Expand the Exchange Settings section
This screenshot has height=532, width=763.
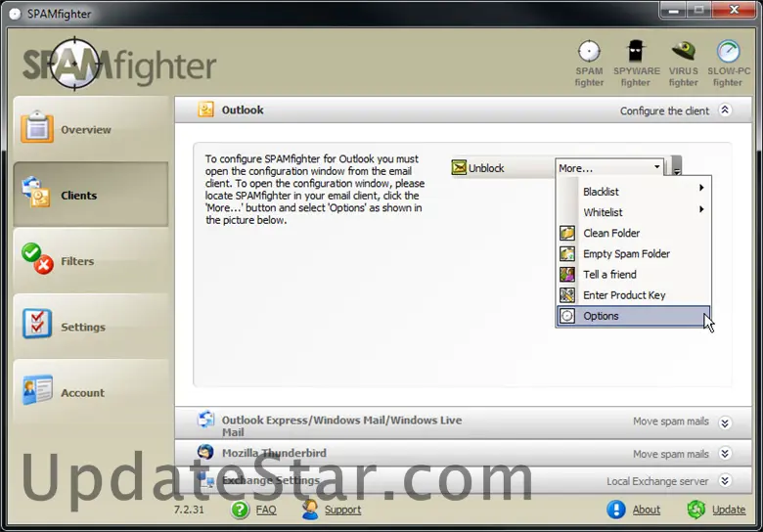click(x=725, y=480)
